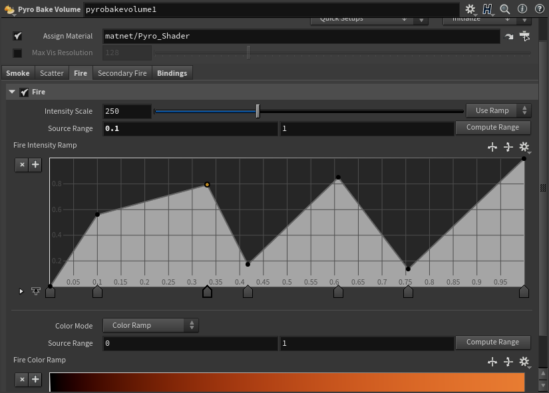Click Compute Range for fire intensity
549x393 pixels.
tap(492, 128)
